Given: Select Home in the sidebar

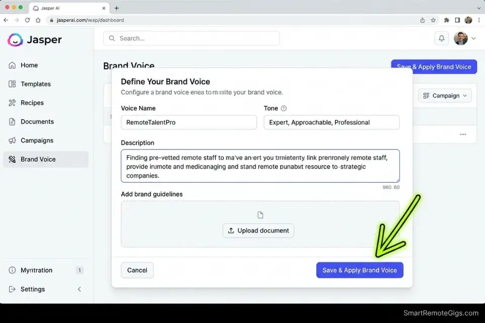Looking at the screenshot, I should coord(30,65).
